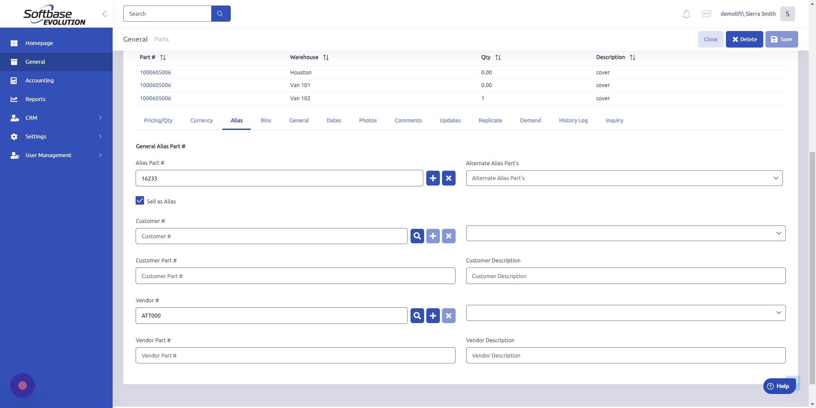
Task: Open the History Log tab
Action: [x=573, y=121]
